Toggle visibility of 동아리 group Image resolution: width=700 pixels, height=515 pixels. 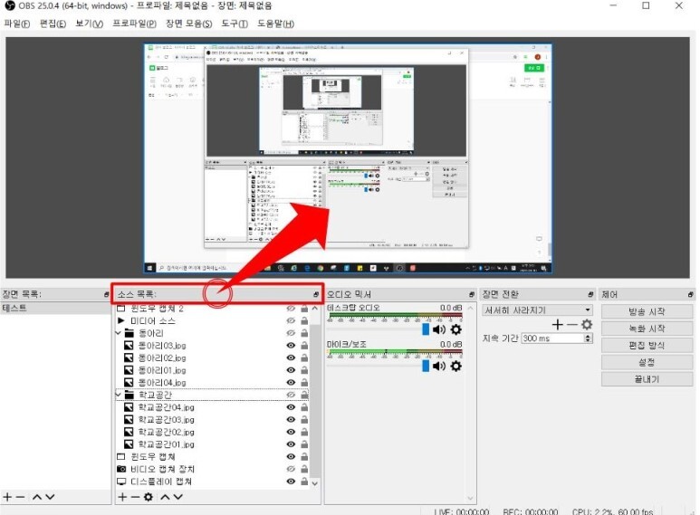pyautogui.click(x=291, y=333)
